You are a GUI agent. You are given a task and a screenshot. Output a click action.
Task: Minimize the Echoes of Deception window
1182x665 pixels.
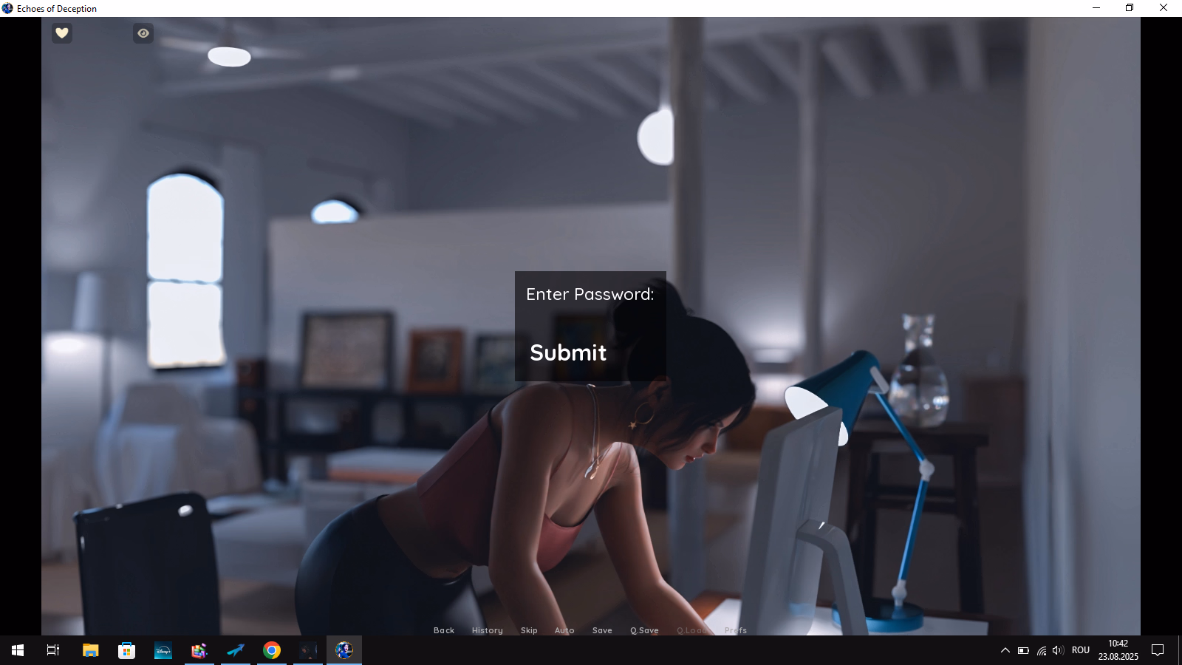(x=1096, y=8)
